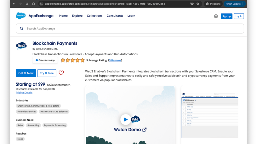Click the Blockchain Payments heading
The width and height of the screenshot is (257, 144).
[x=55, y=43]
